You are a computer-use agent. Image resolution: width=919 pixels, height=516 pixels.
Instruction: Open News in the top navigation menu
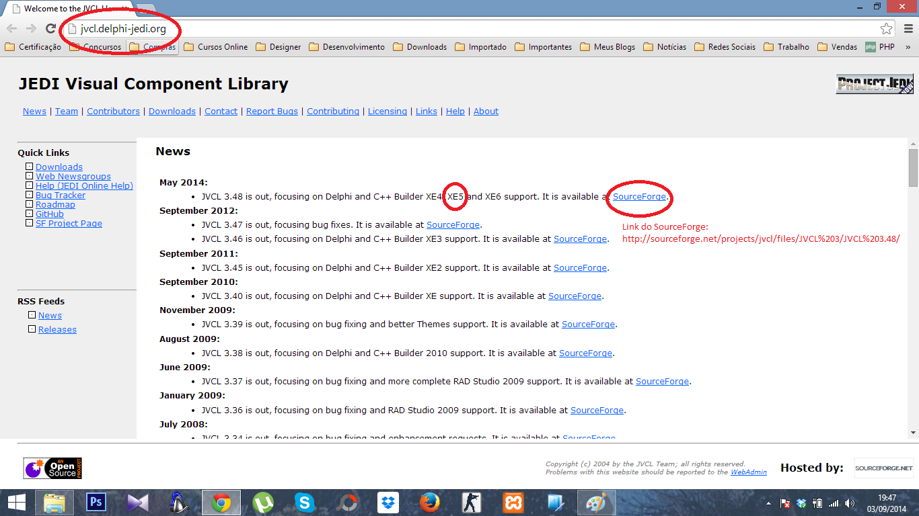point(34,112)
